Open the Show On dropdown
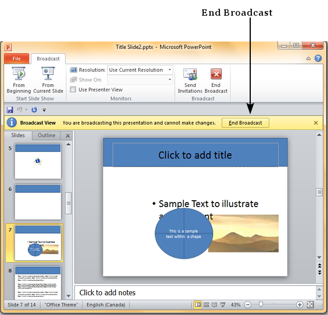The image size is (328, 315). click(x=170, y=79)
